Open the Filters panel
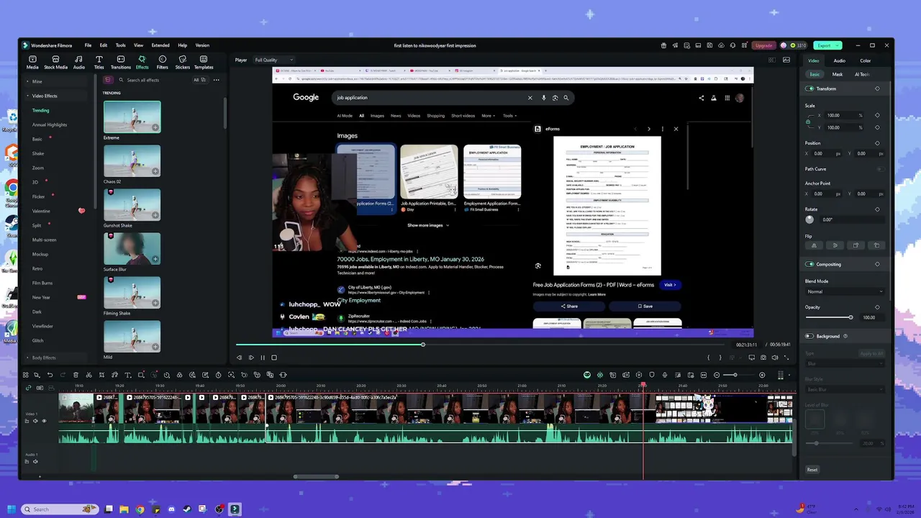The width and height of the screenshot is (921, 518). click(x=163, y=63)
